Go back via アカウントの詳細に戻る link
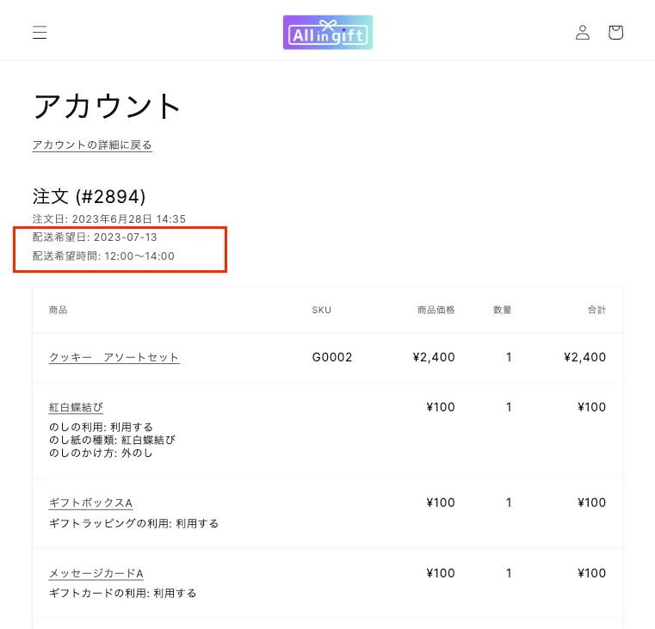655x629 pixels. pyautogui.click(x=92, y=145)
